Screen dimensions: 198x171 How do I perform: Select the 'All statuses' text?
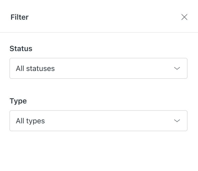(35, 69)
